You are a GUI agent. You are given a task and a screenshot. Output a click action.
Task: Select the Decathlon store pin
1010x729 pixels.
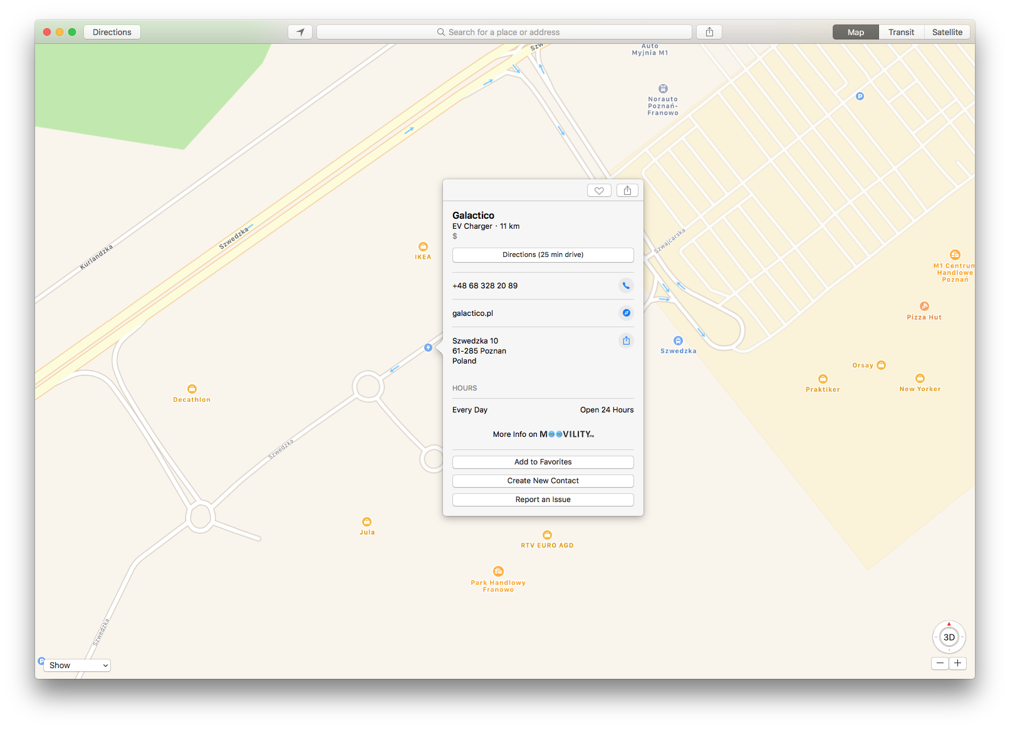pyautogui.click(x=192, y=389)
